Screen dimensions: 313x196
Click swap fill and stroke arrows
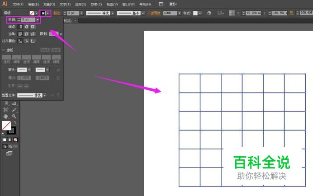[14, 122]
